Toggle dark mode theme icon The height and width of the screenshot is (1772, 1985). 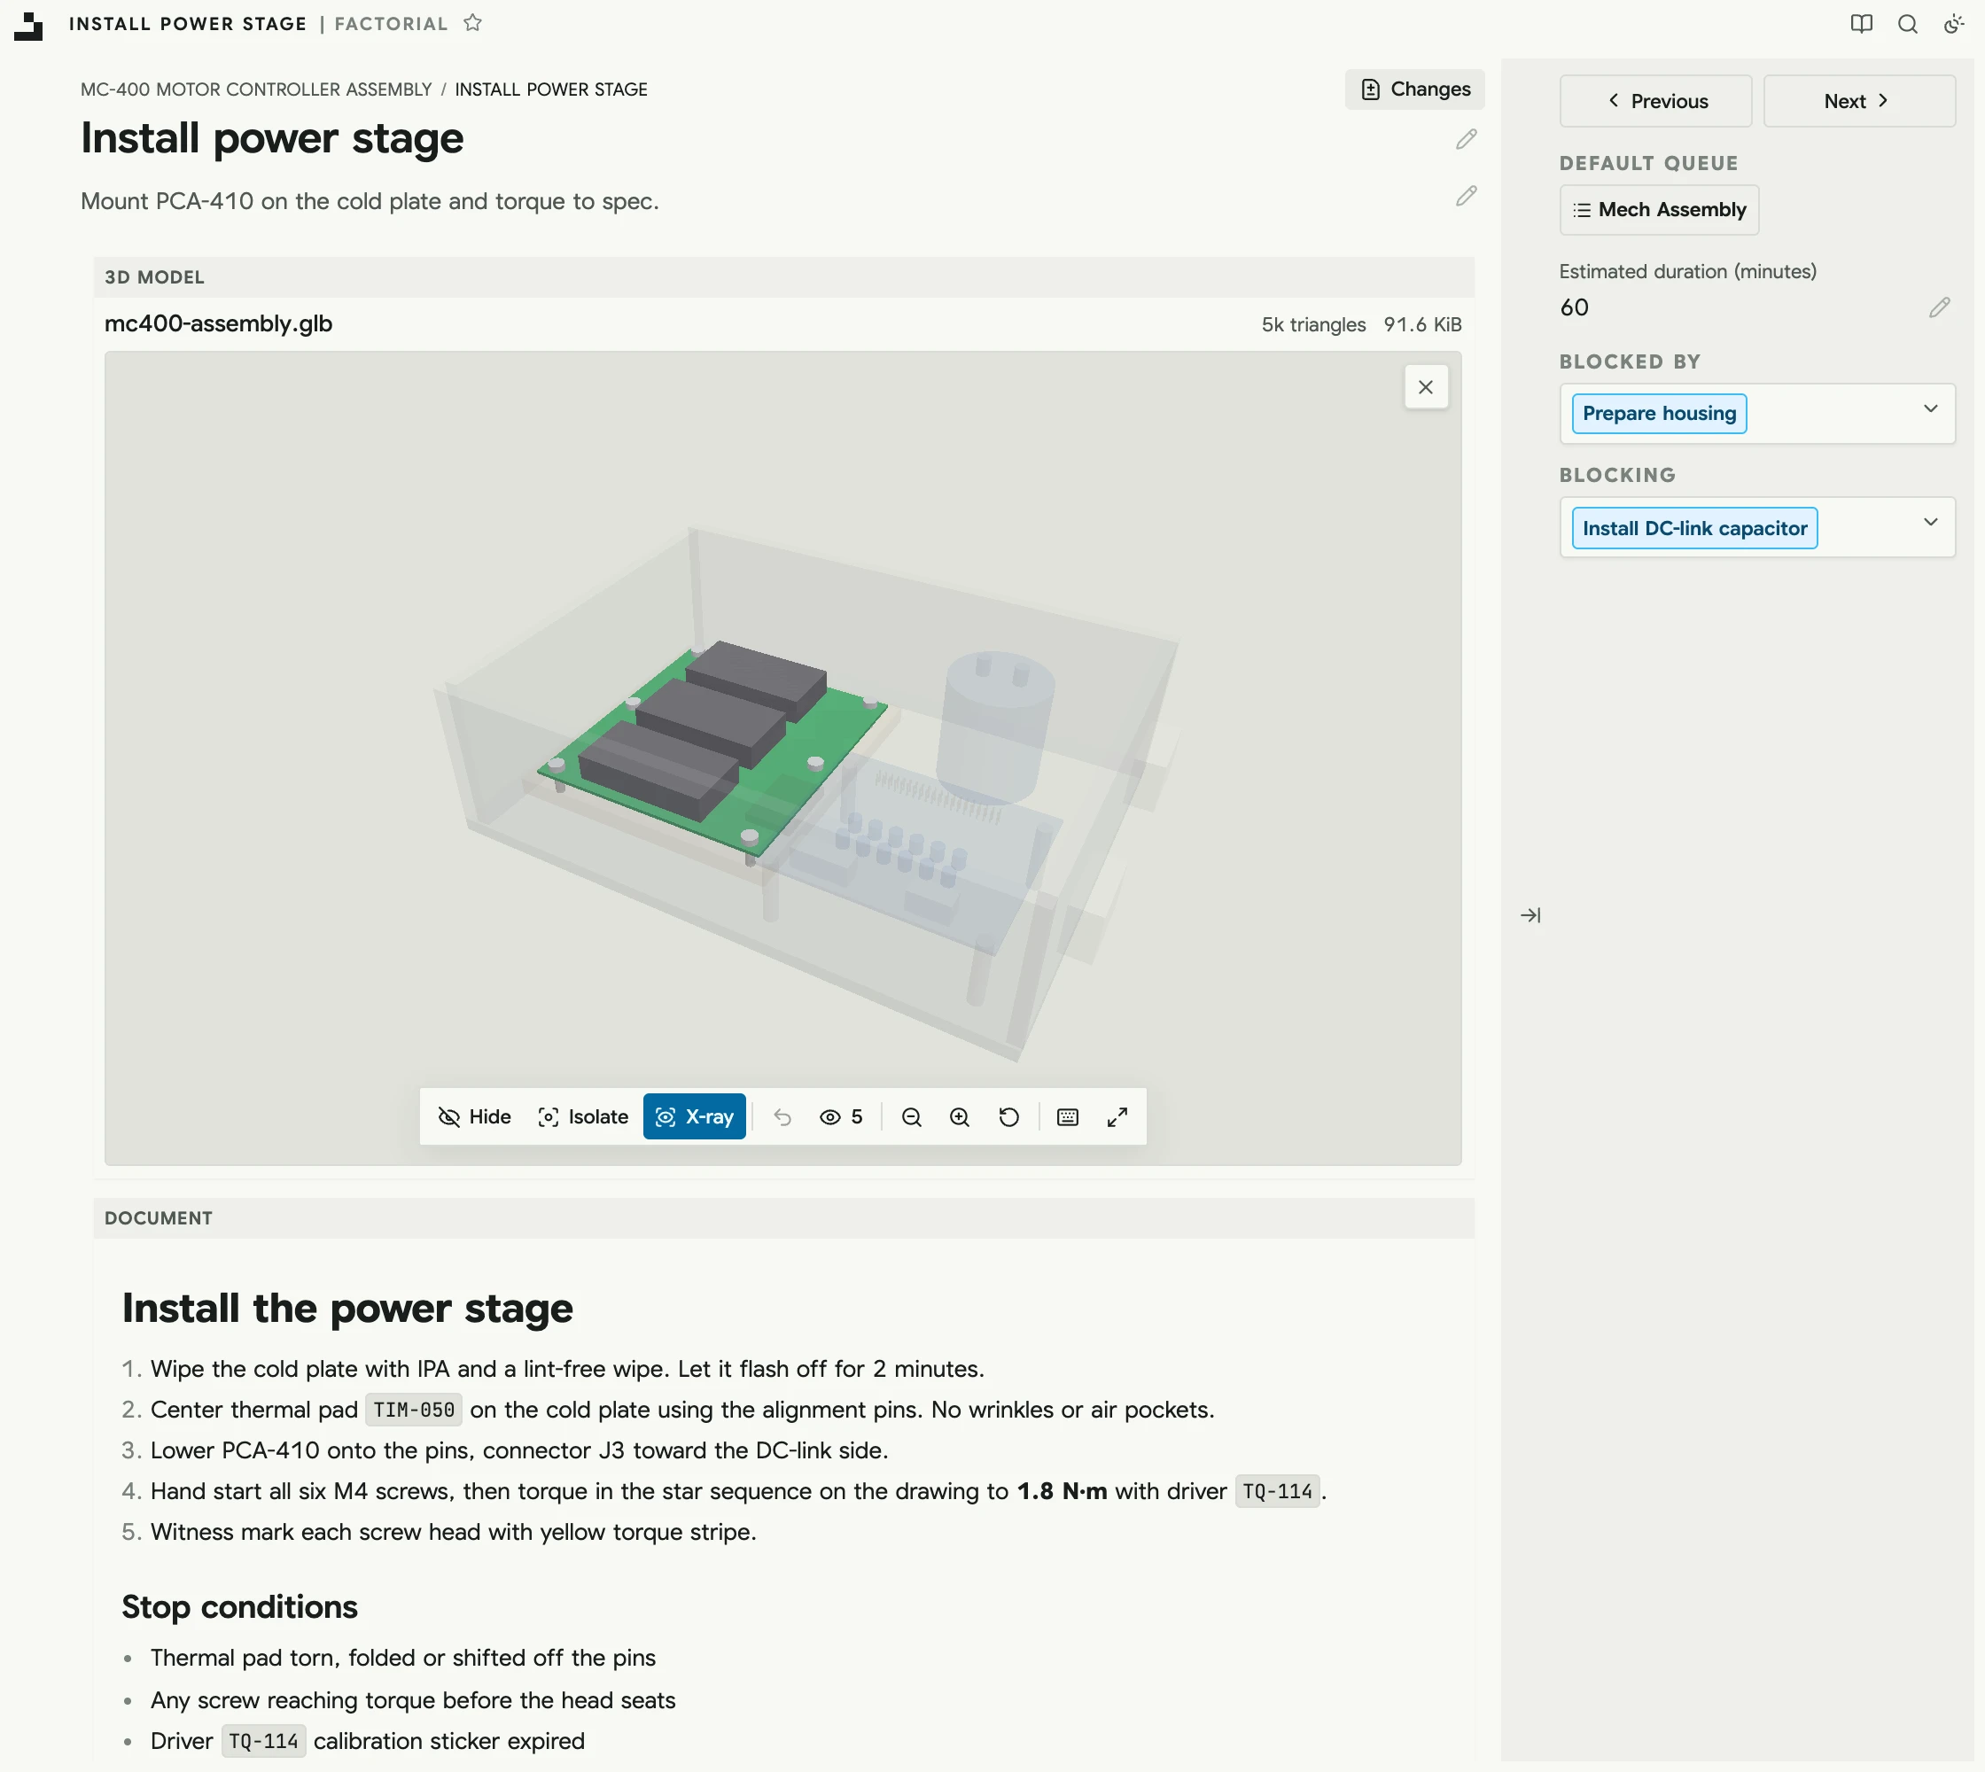pyautogui.click(x=1954, y=24)
